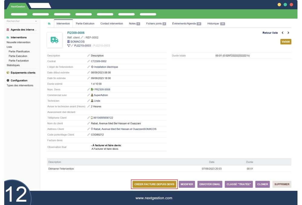Go to next record with right chevron
This screenshot has width=302, height=205.
pyautogui.click(x=288, y=33)
